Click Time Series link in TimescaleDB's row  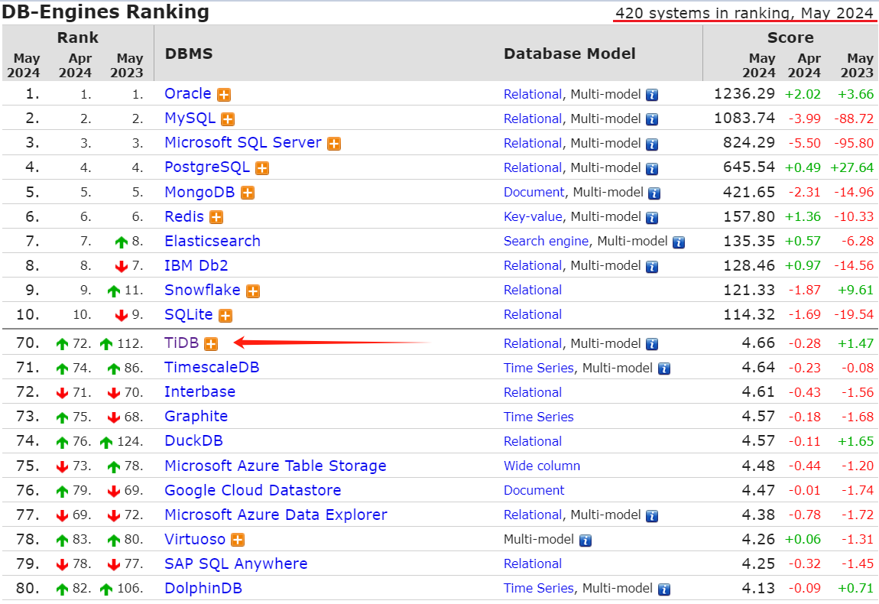539,368
